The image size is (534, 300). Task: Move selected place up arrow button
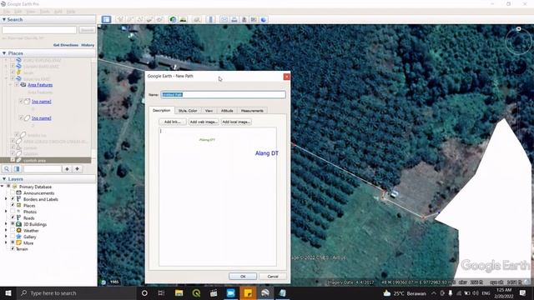(x=67, y=169)
